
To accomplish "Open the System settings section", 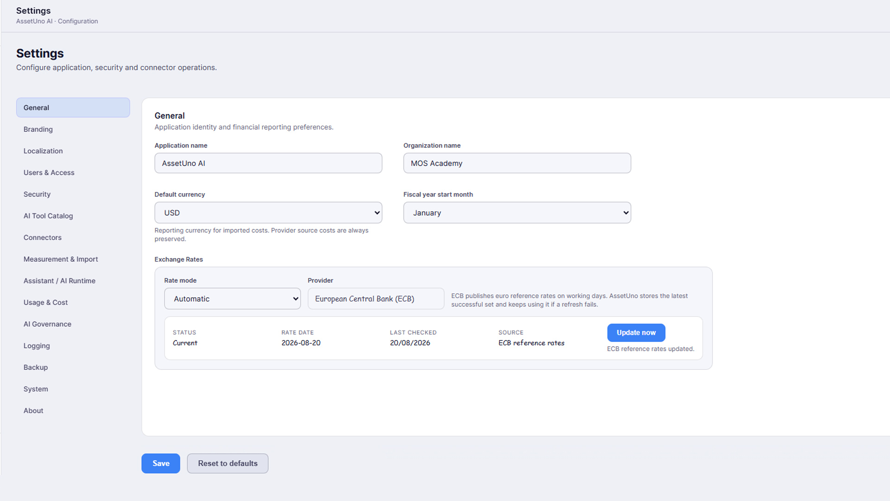I will coord(73,389).
